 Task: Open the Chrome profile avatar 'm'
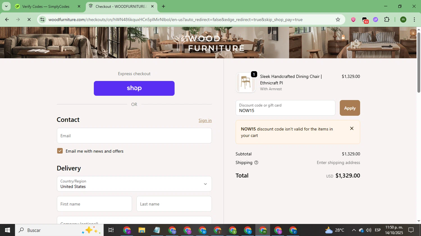pos(403,20)
